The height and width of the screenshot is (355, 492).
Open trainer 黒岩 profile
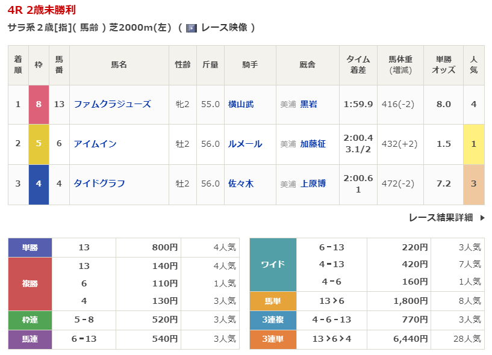(308, 104)
